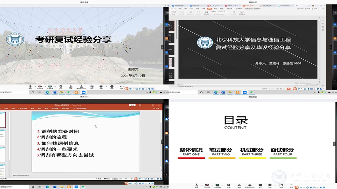Viewport: 337px width, 189px height.
Task: Open chat panel in 目录 meeting toolbar
Action: (260, 185)
